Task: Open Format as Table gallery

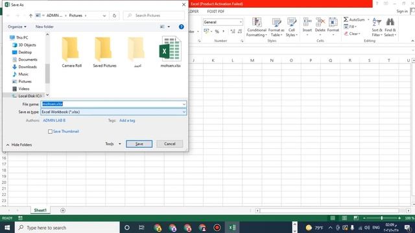Action: click(276, 27)
